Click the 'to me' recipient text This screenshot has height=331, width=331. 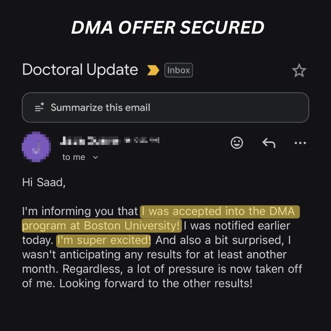point(74,157)
